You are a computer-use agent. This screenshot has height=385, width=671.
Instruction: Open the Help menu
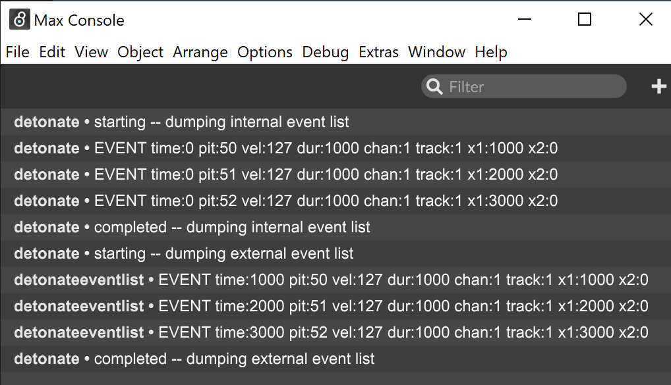point(491,52)
